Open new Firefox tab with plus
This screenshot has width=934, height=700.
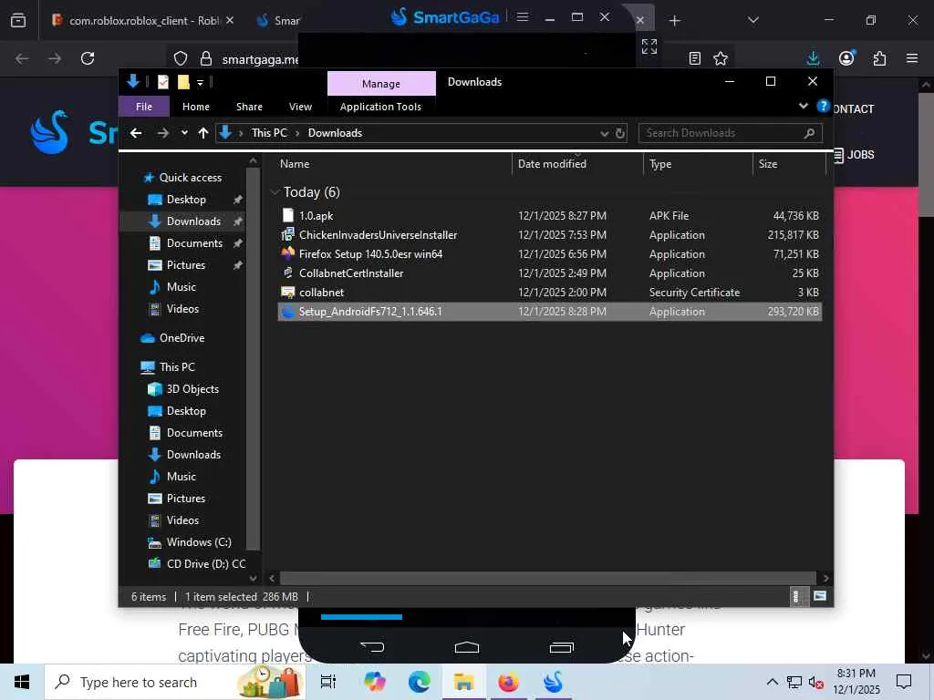coord(674,21)
